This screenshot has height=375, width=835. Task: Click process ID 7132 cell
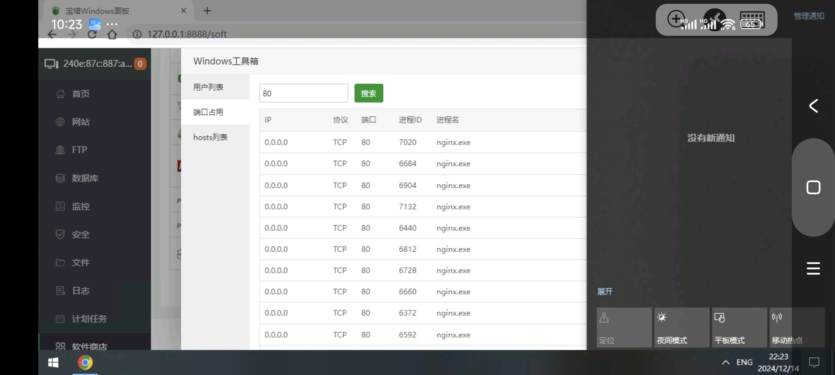pyautogui.click(x=408, y=207)
